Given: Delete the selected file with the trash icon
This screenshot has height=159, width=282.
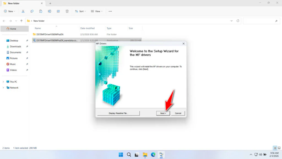Looking at the screenshot, I should click(x=67, y=11).
